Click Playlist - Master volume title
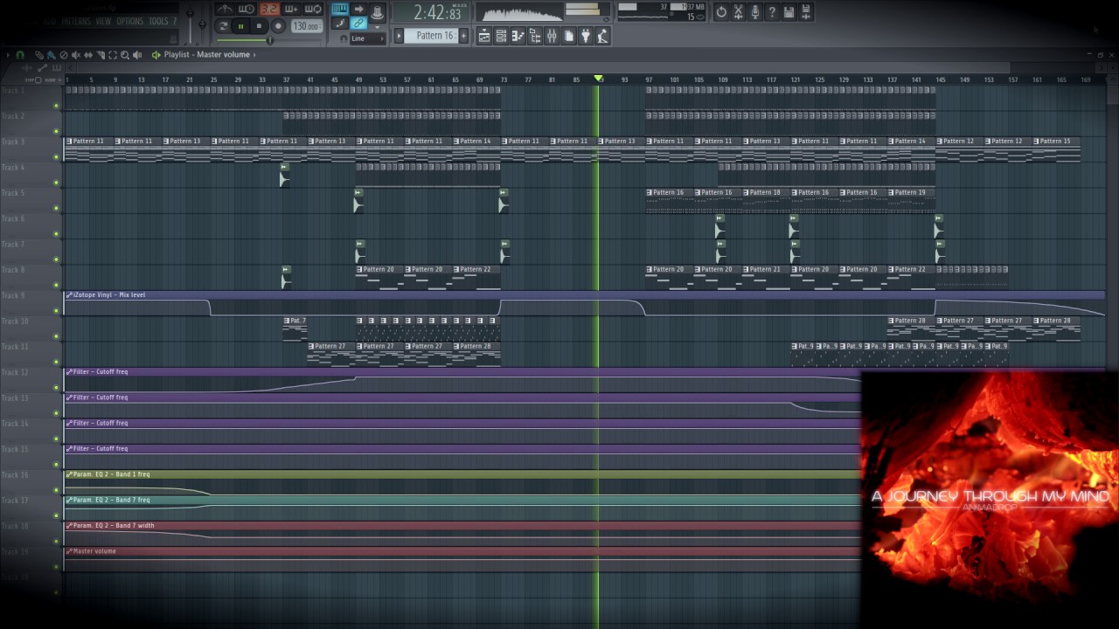 (x=206, y=54)
